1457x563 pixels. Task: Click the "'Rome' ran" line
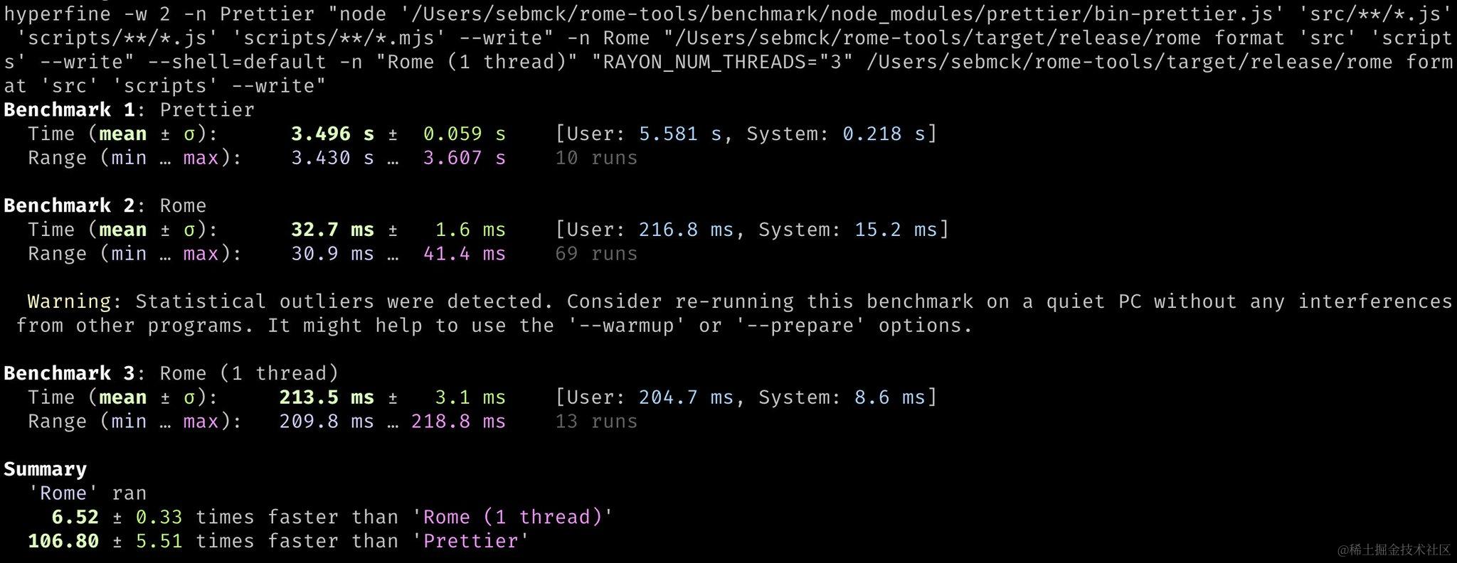click(87, 493)
